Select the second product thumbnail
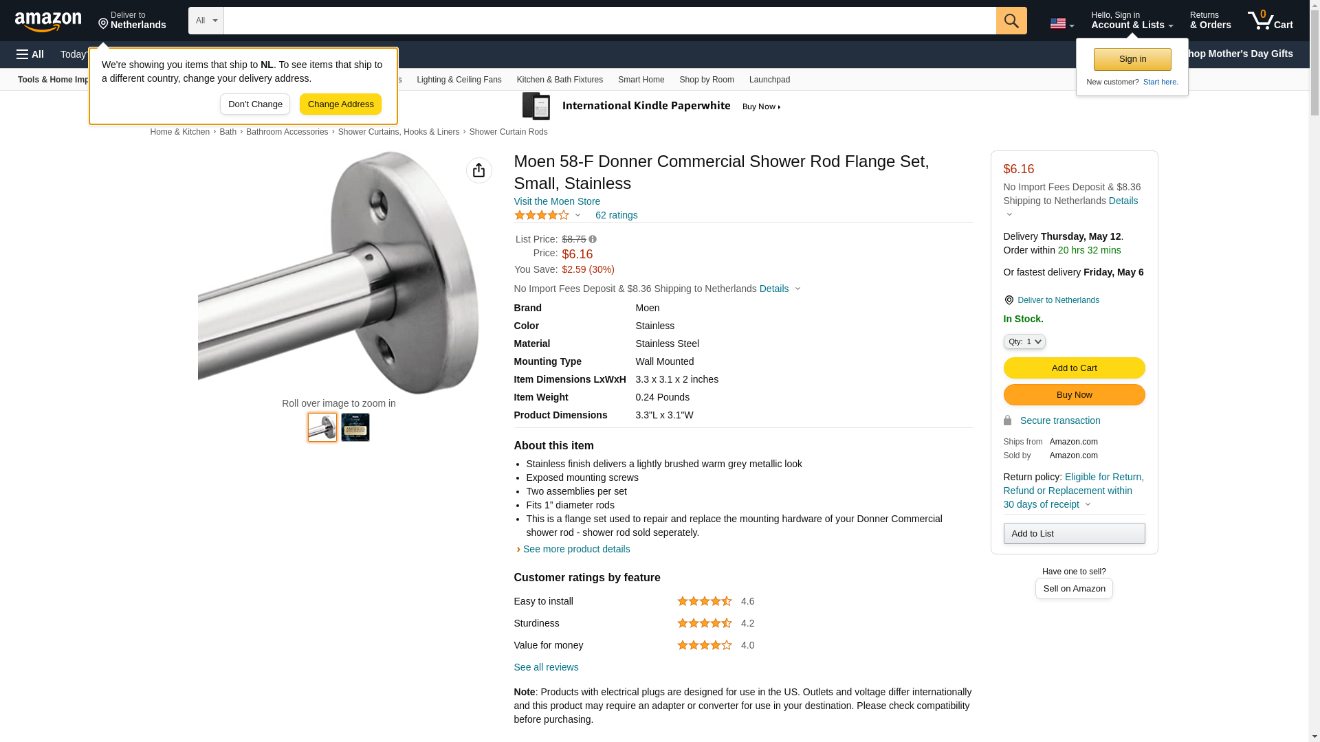The image size is (1320, 742). [355, 427]
